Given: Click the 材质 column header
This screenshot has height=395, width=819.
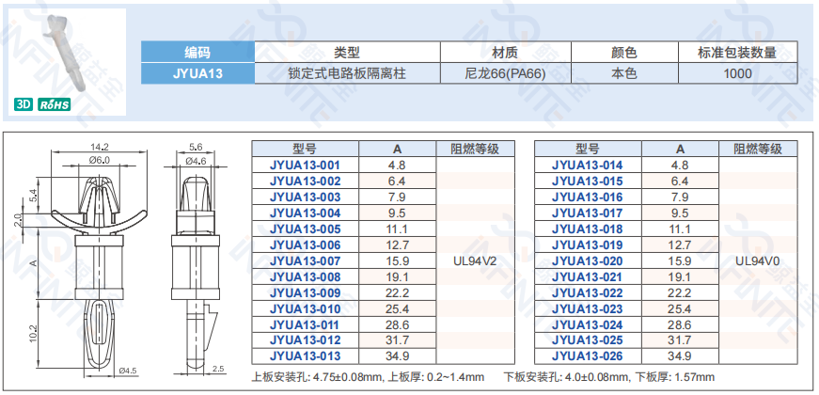Looking at the screenshot, I should point(505,53).
